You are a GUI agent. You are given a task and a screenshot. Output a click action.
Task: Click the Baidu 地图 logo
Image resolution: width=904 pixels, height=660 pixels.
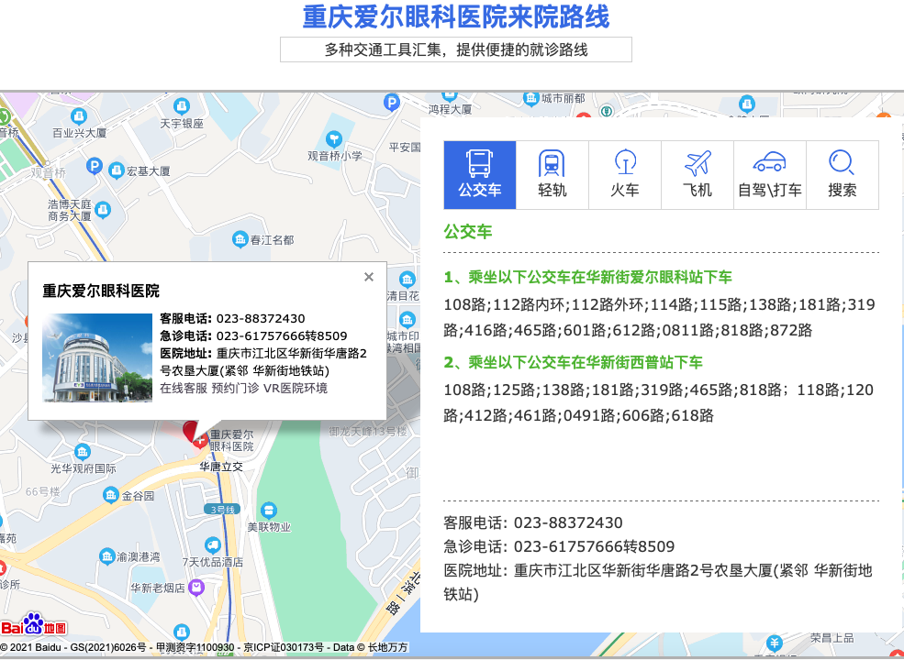coord(34,625)
